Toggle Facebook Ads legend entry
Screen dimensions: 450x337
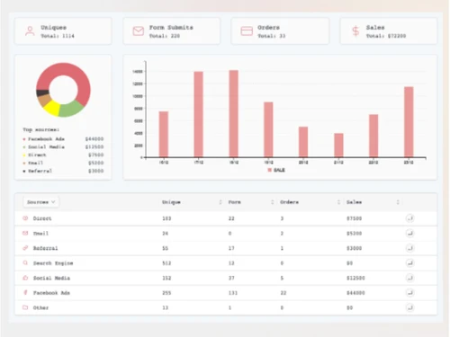63,139
